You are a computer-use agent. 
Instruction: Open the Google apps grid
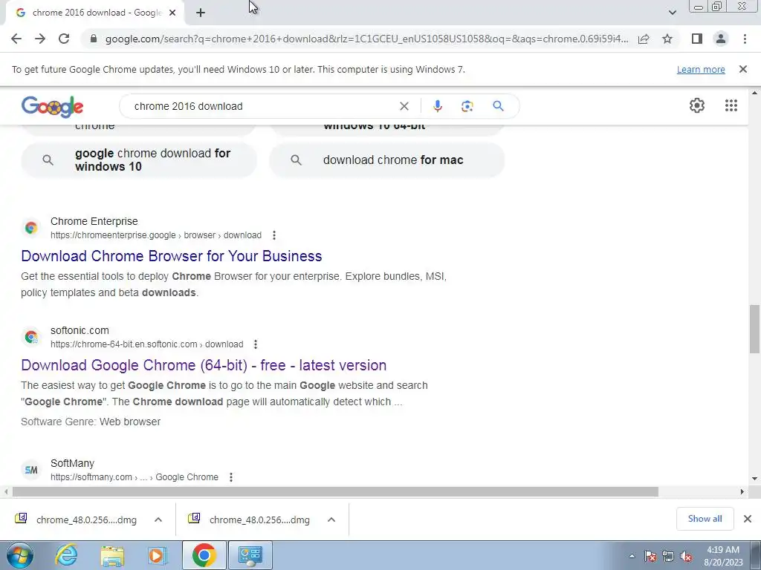[731, 105]
